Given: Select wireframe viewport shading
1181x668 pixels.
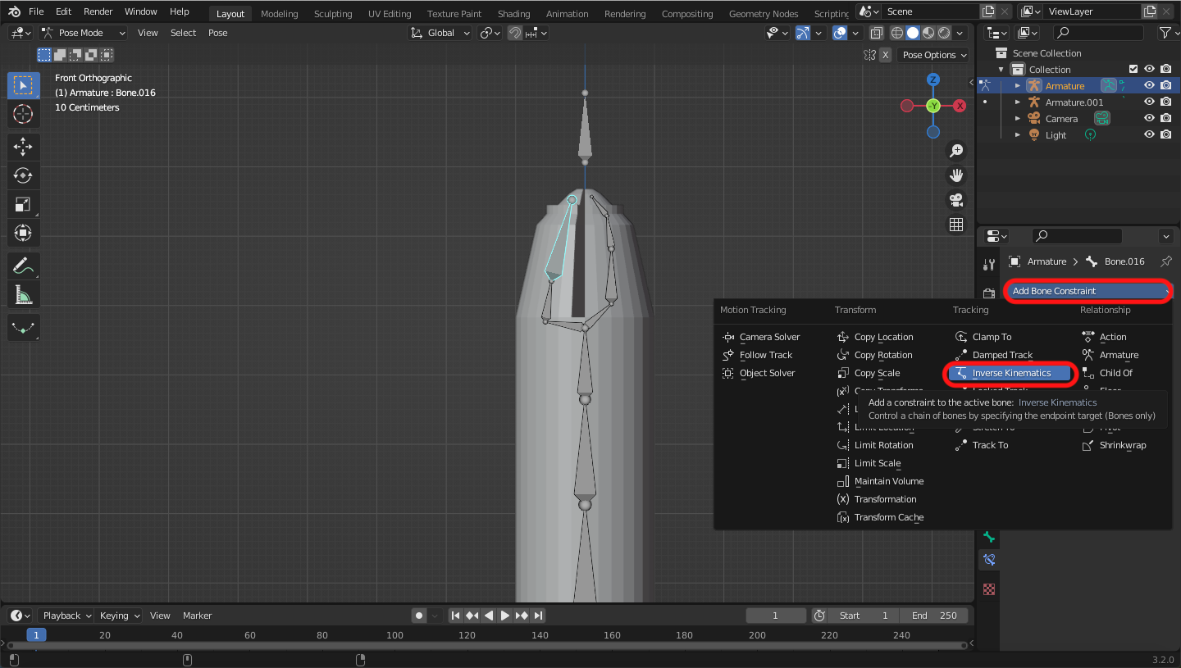Looking at the screenshot, I should (896, 33).
